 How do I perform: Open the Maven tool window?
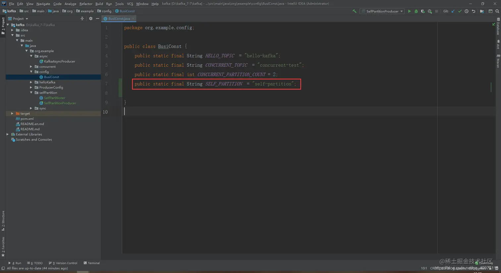point(498,61)
